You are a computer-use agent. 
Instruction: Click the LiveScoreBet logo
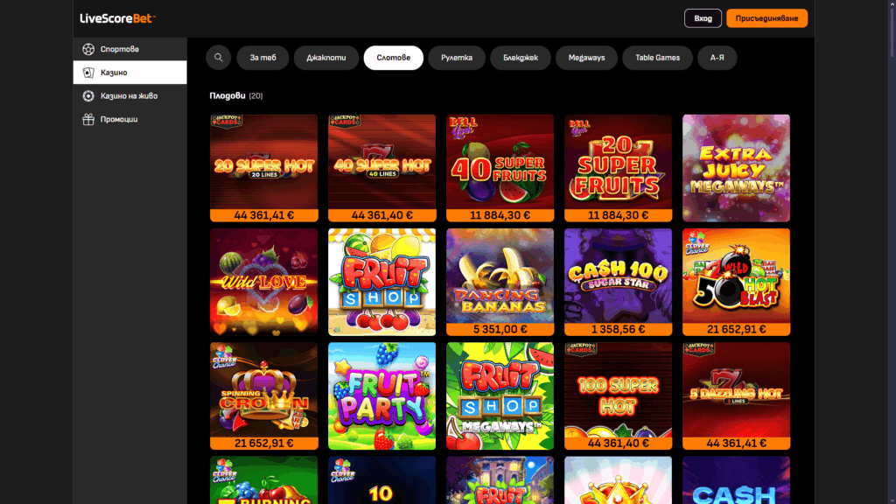point(117,18)
